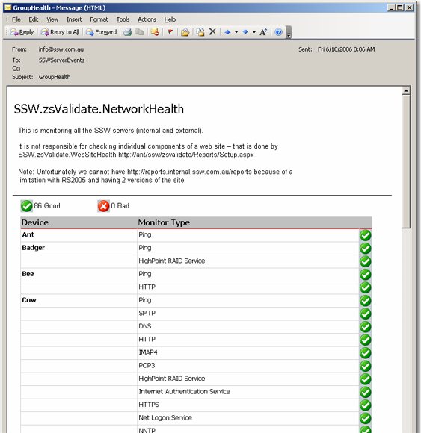Image resolution: width=421 pixels, height=433 pixels.
Task: Go to next item with down arrow
Action: [245, 32]
